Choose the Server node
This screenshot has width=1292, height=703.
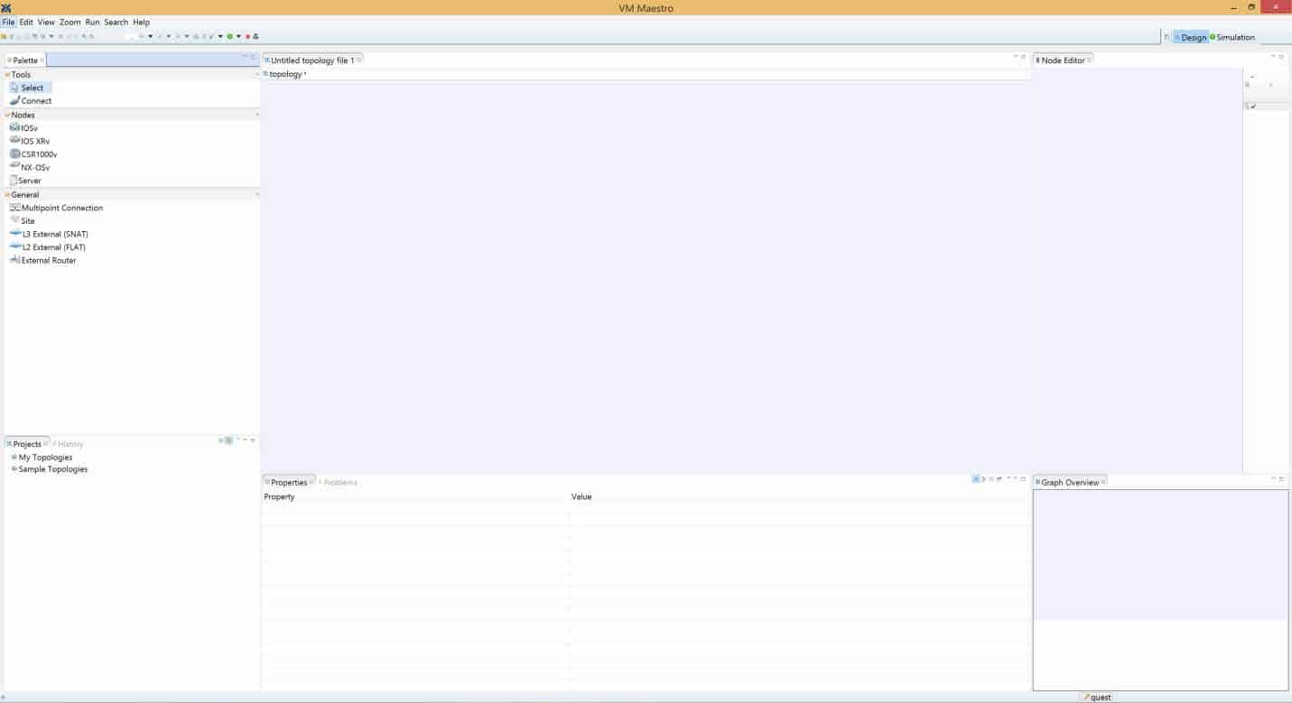(25, 180)
